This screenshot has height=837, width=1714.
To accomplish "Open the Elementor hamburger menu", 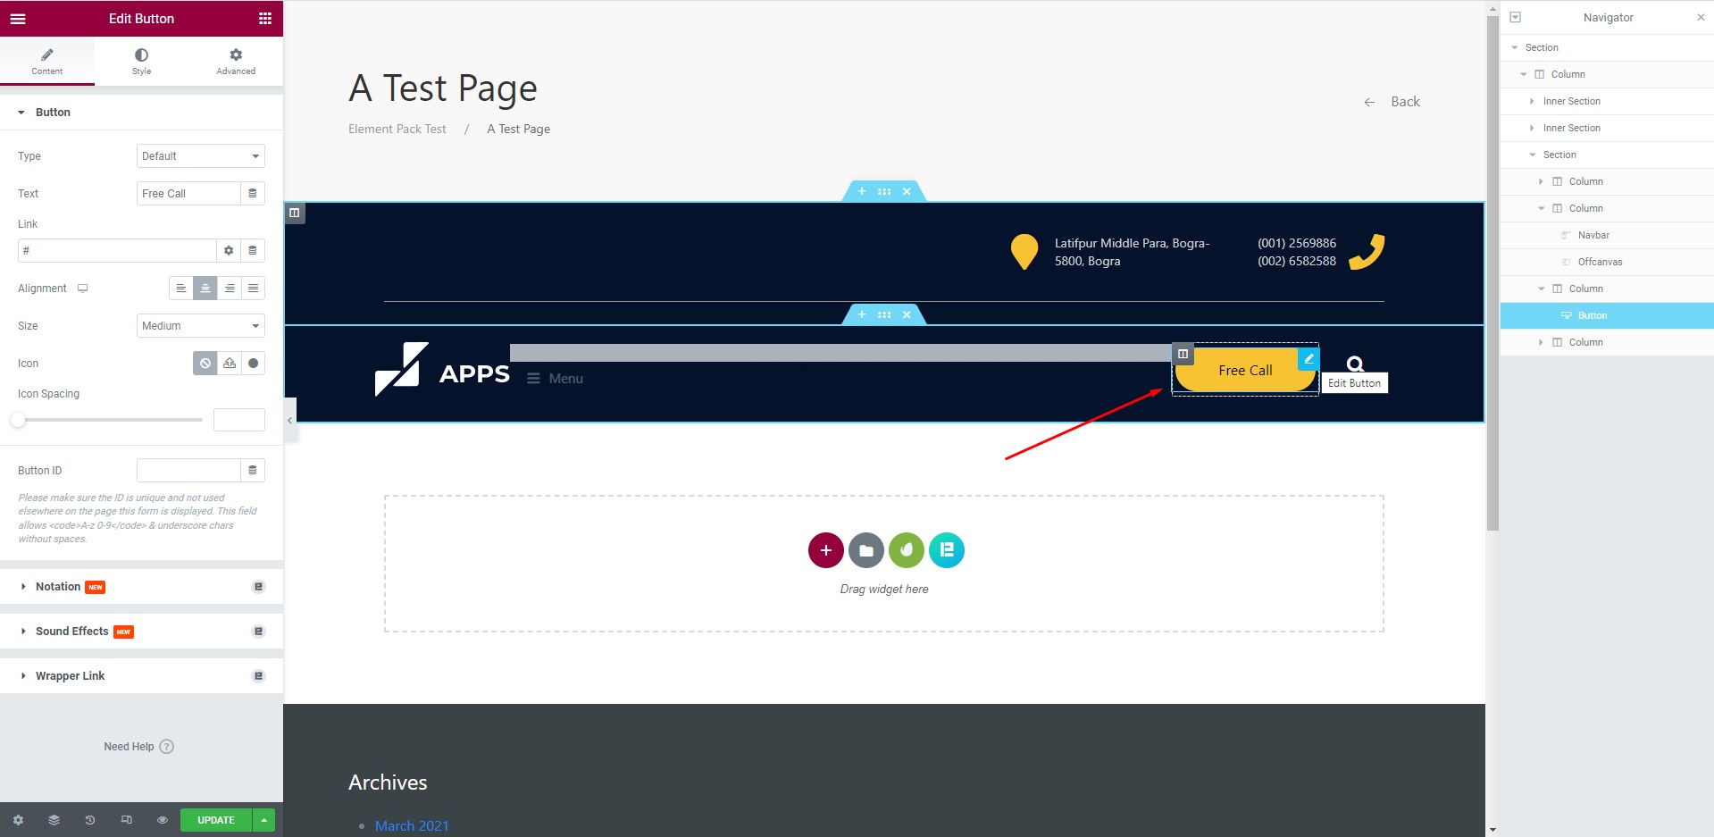I will click(18, 19).
